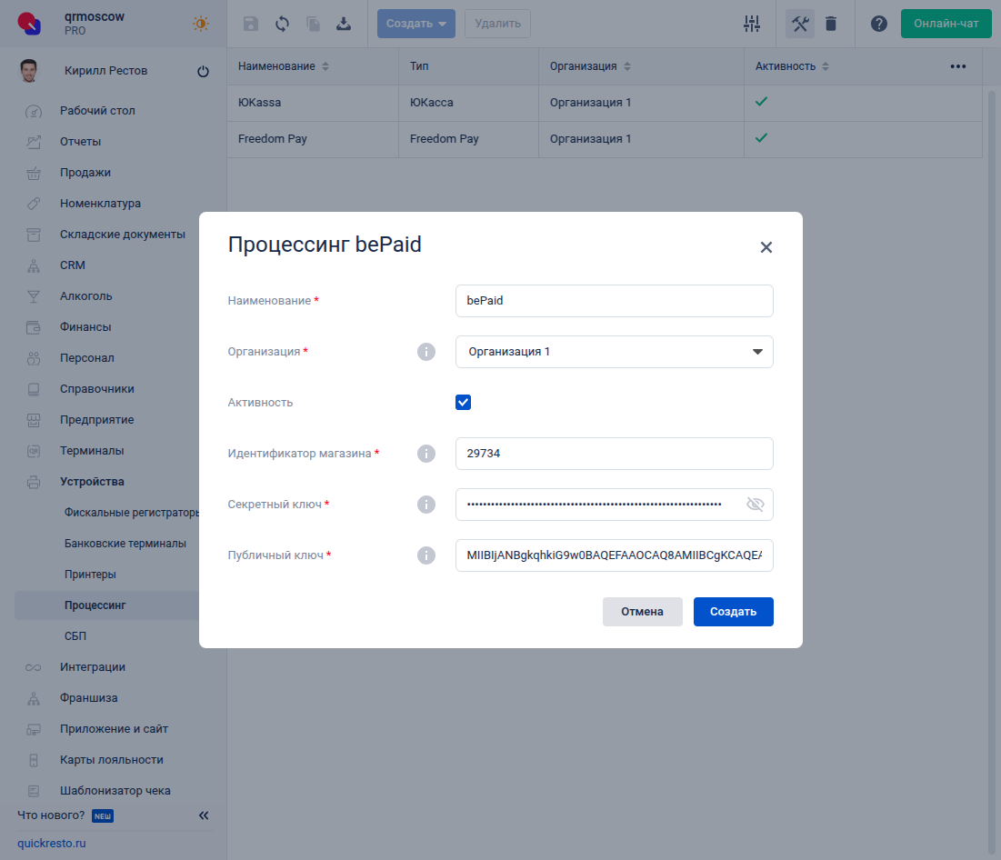Open Карты лояльности menu section

(112, 760)
